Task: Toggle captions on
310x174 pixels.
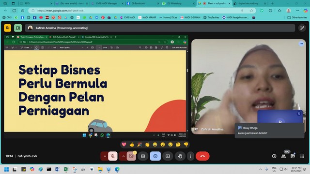Action: pos(143,156)
